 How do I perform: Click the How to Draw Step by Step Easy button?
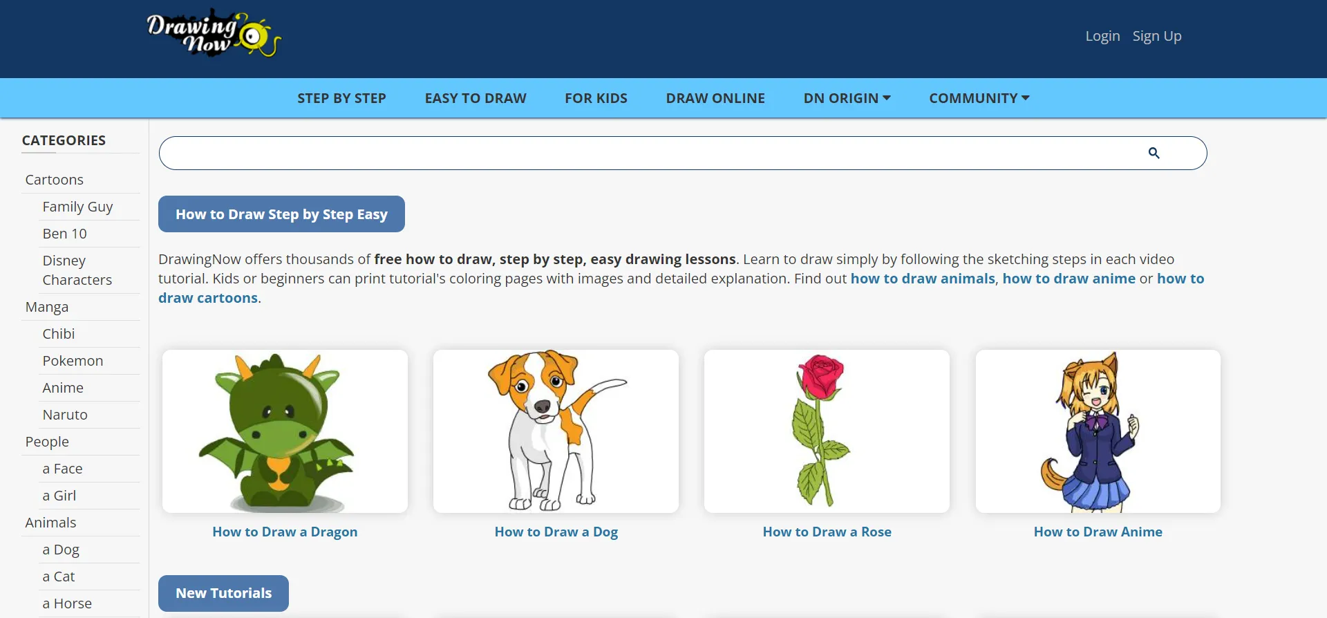point(281,214)
